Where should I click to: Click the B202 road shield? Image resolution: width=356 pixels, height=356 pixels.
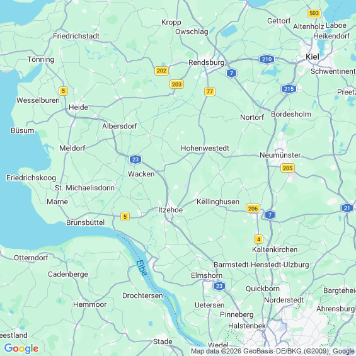click(161, 71)
